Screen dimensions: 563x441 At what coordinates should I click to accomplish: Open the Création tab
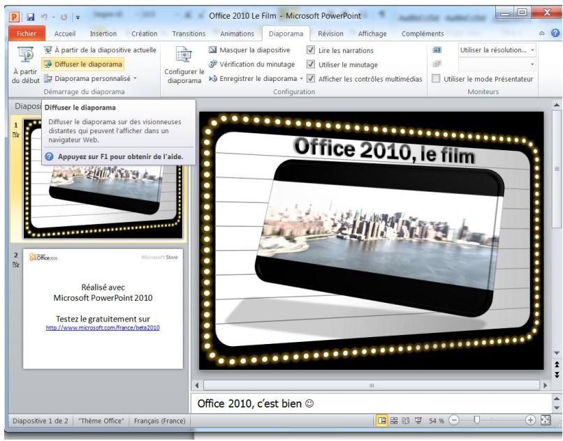pyautogui.click(x=145, y=33)
